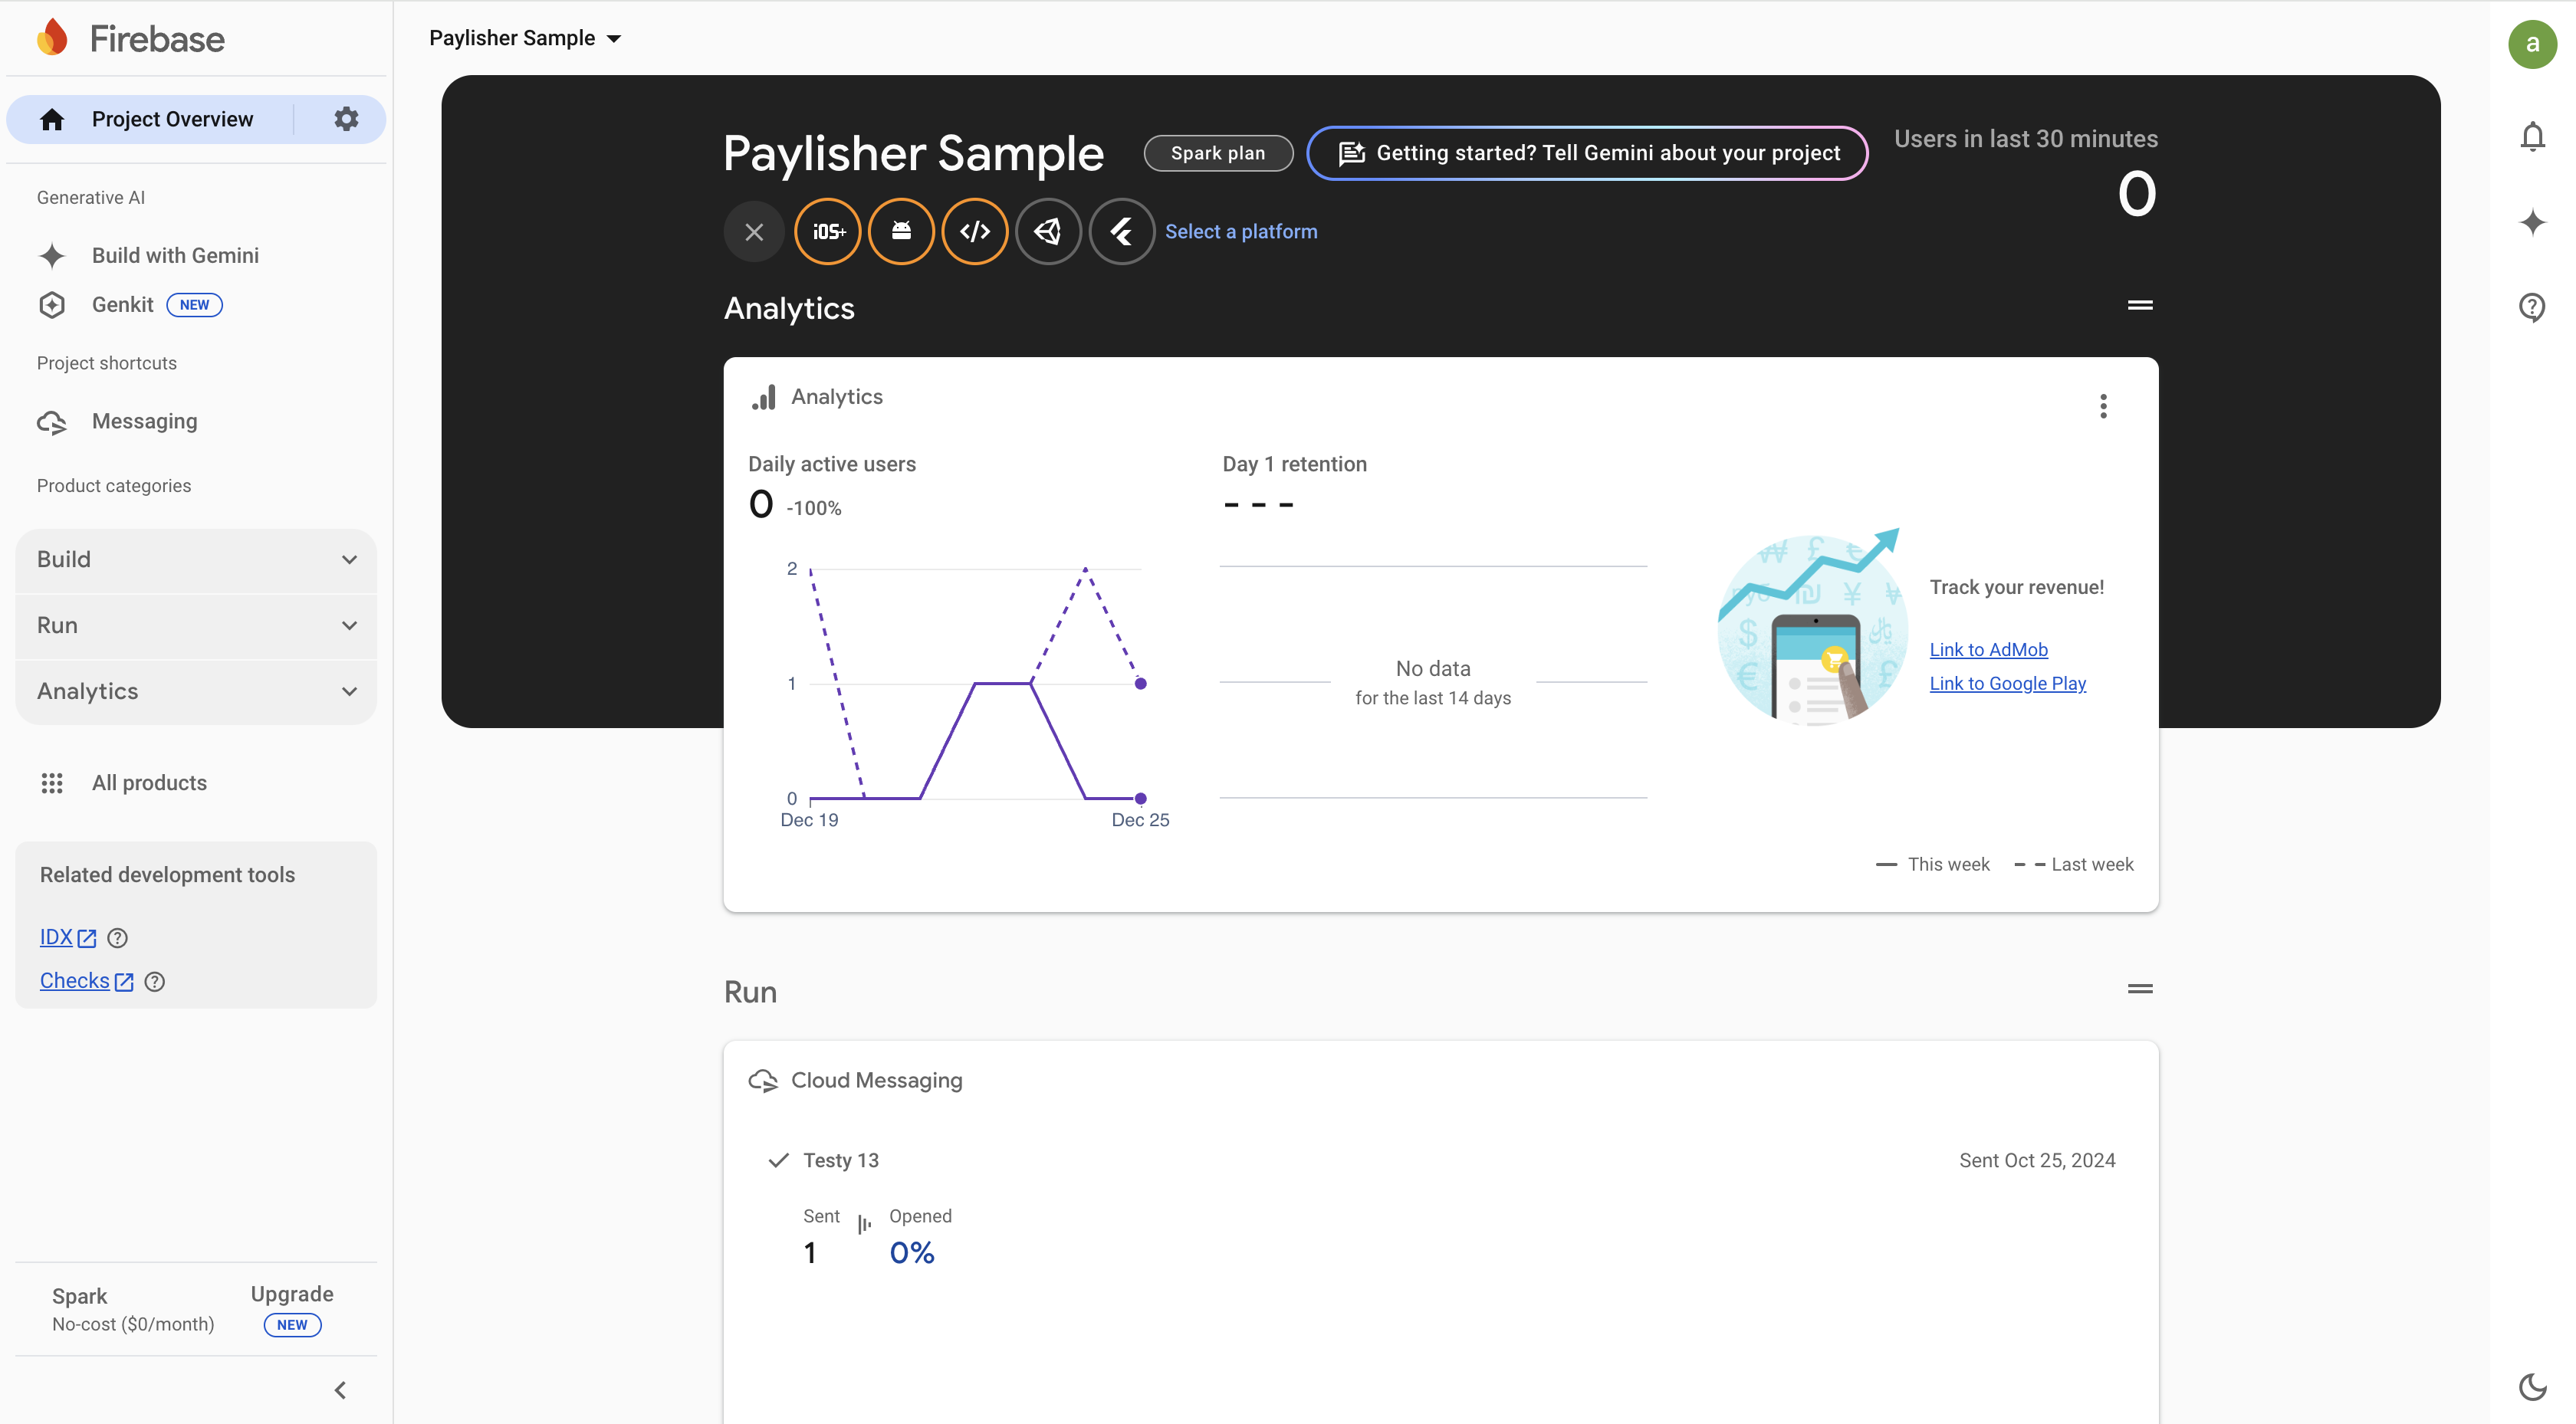Open Gemini sparkle icon in right rail

coord(2532,222)
